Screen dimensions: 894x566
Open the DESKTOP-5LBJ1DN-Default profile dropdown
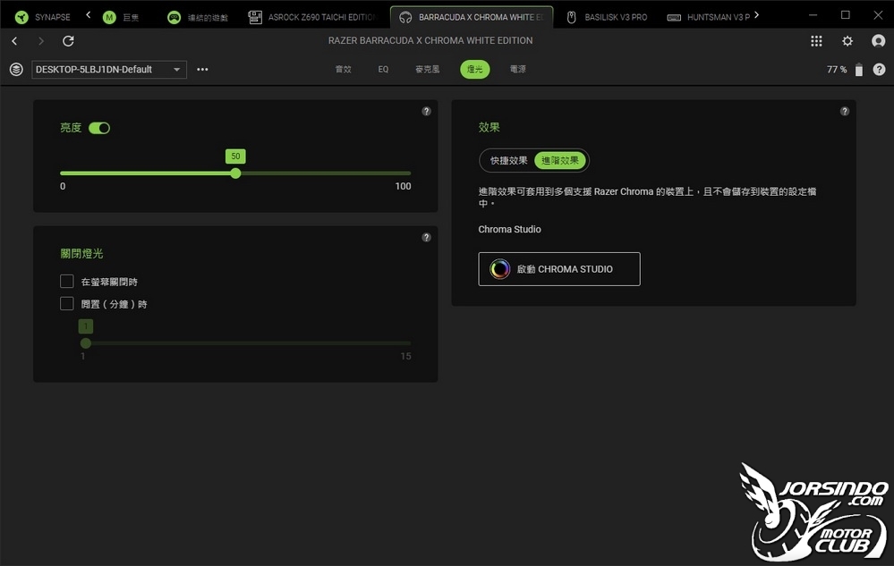pos(109,70)
